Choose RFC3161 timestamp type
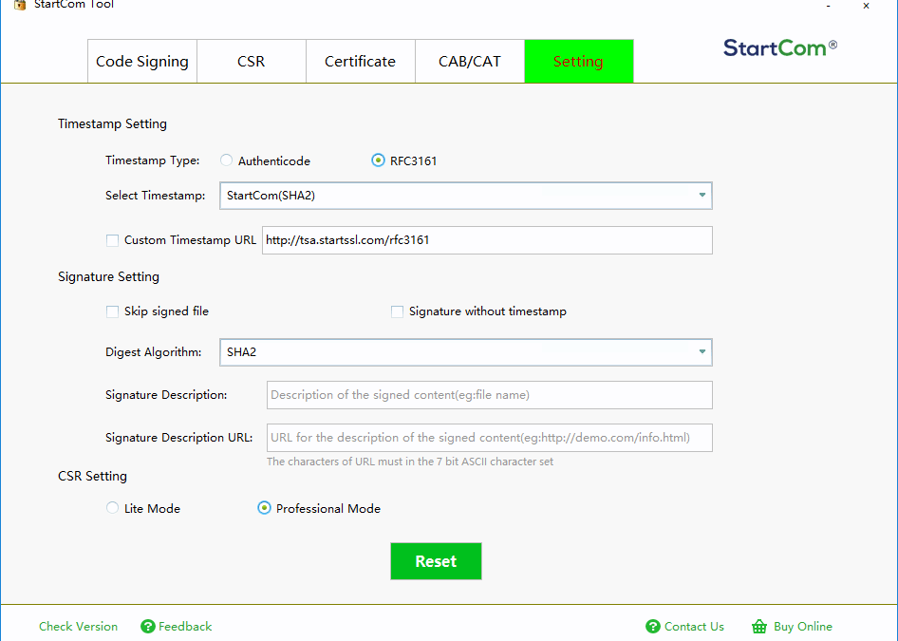The height and width of the screenshot is (641, 898). point(378,160)
